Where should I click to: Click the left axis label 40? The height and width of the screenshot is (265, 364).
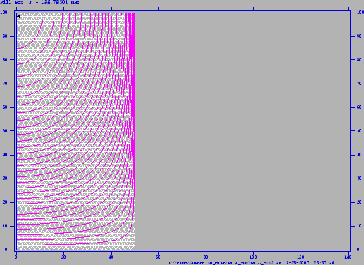(5, 155)
